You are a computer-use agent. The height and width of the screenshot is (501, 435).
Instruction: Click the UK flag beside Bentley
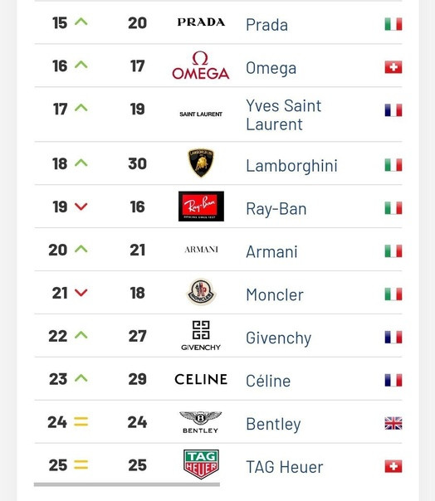393,423
